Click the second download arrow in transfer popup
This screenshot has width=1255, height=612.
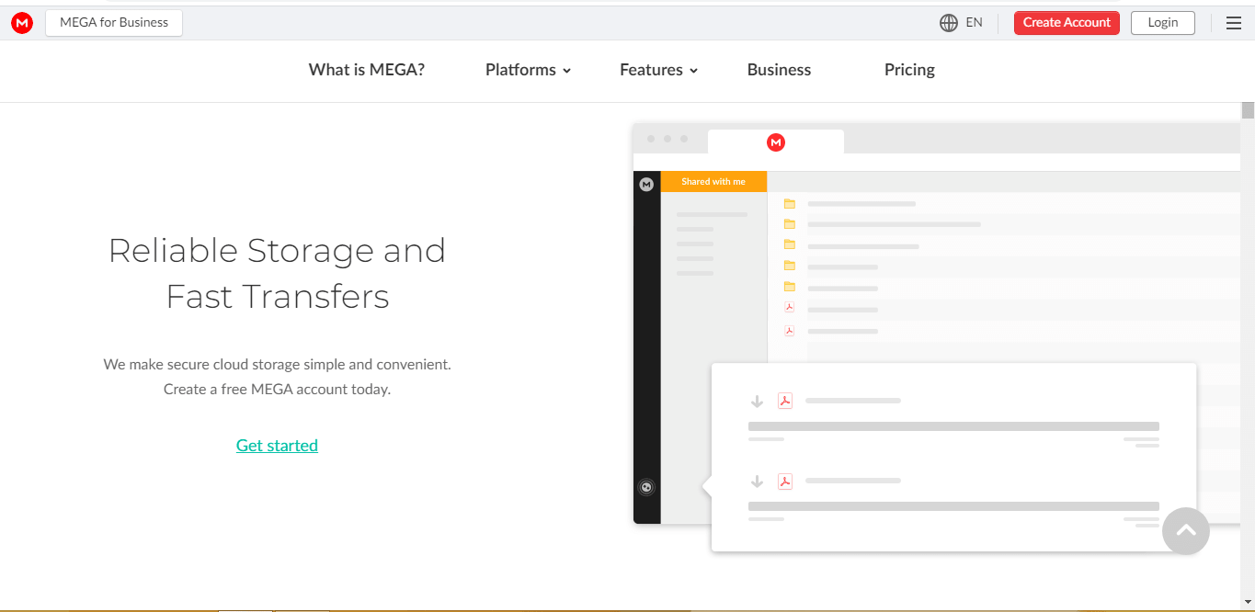(758, 482)
